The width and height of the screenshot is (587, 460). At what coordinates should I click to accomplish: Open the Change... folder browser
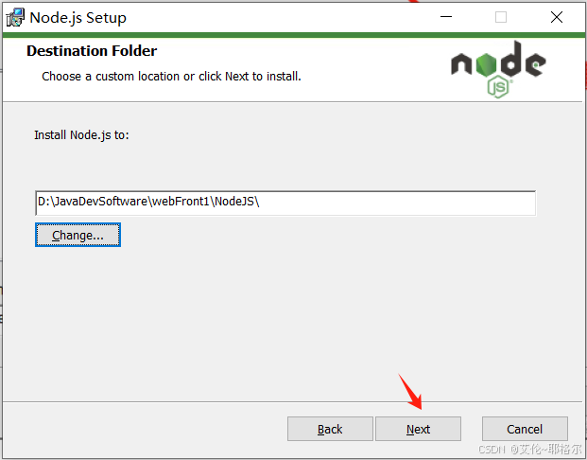78,235
